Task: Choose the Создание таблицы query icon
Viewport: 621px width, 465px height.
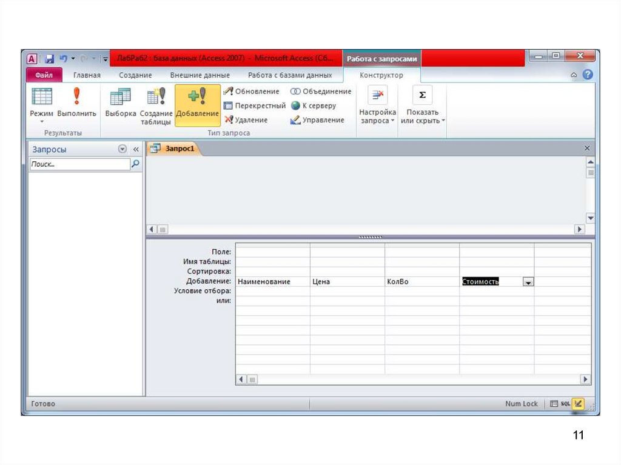Action: coord(156,97)
